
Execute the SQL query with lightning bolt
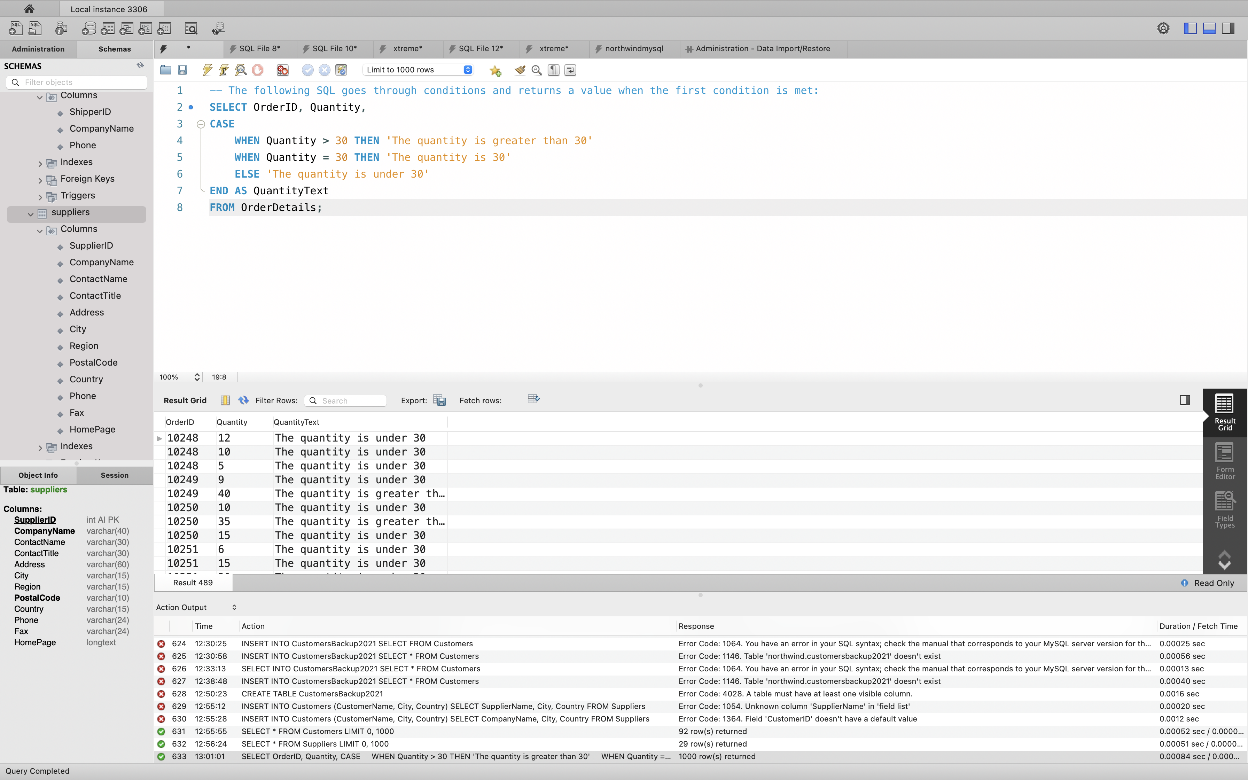207,70
